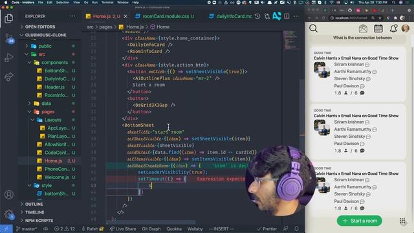
Task: Click remote window indicator in status bar
Action: click(6, 229)
